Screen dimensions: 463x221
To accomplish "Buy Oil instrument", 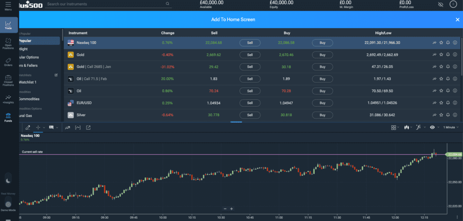I will 322,91.
